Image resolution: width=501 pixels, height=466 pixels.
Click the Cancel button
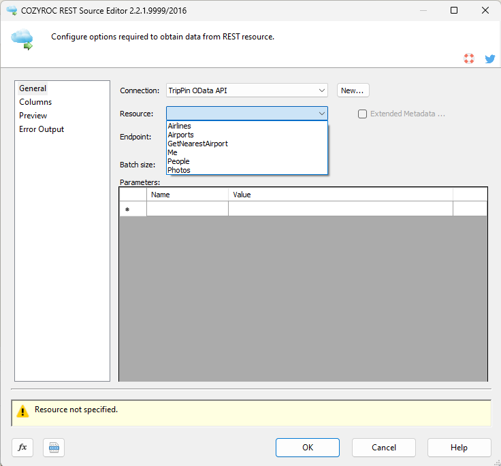pyautogui.click(x=384, y=448)
